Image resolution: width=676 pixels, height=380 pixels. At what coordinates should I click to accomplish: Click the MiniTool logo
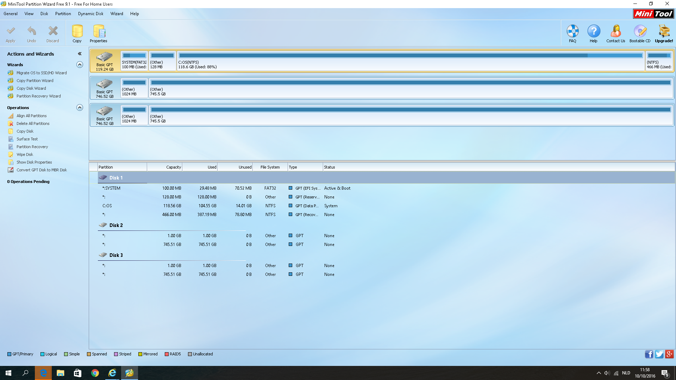click(x=654, y=14)
